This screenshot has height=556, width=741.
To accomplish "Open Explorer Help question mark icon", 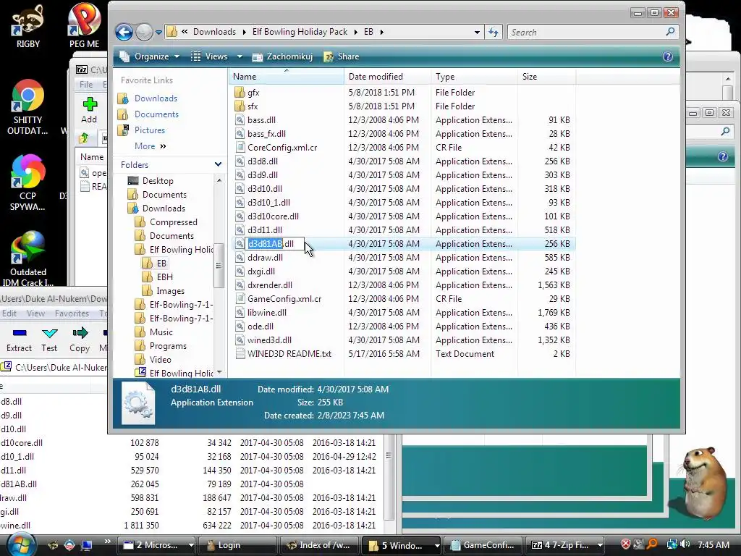I will pos(667,56).
